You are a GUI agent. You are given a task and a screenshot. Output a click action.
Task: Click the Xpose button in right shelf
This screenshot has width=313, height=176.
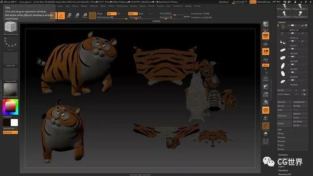pos(266,141)
